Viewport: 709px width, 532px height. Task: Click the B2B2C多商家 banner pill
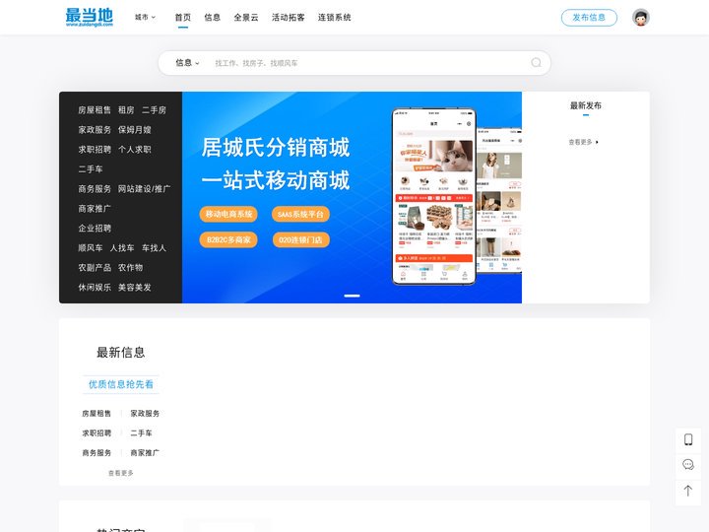tap(228, 239)
